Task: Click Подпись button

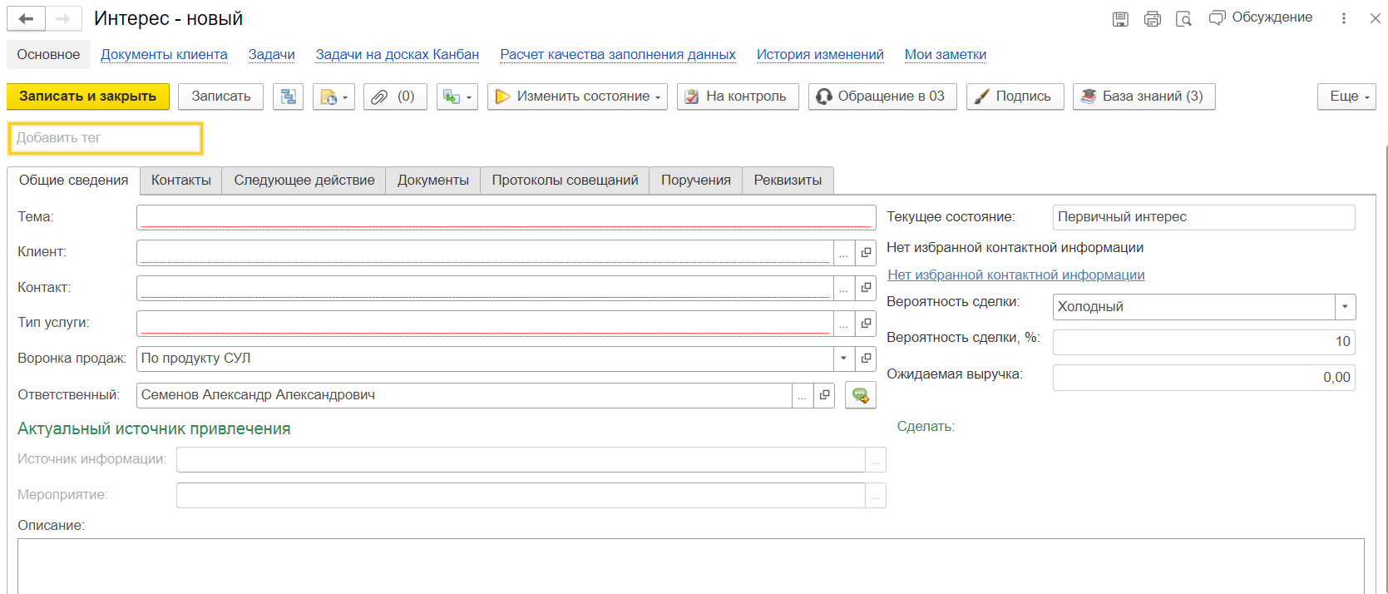Action: coord(1015,97)
